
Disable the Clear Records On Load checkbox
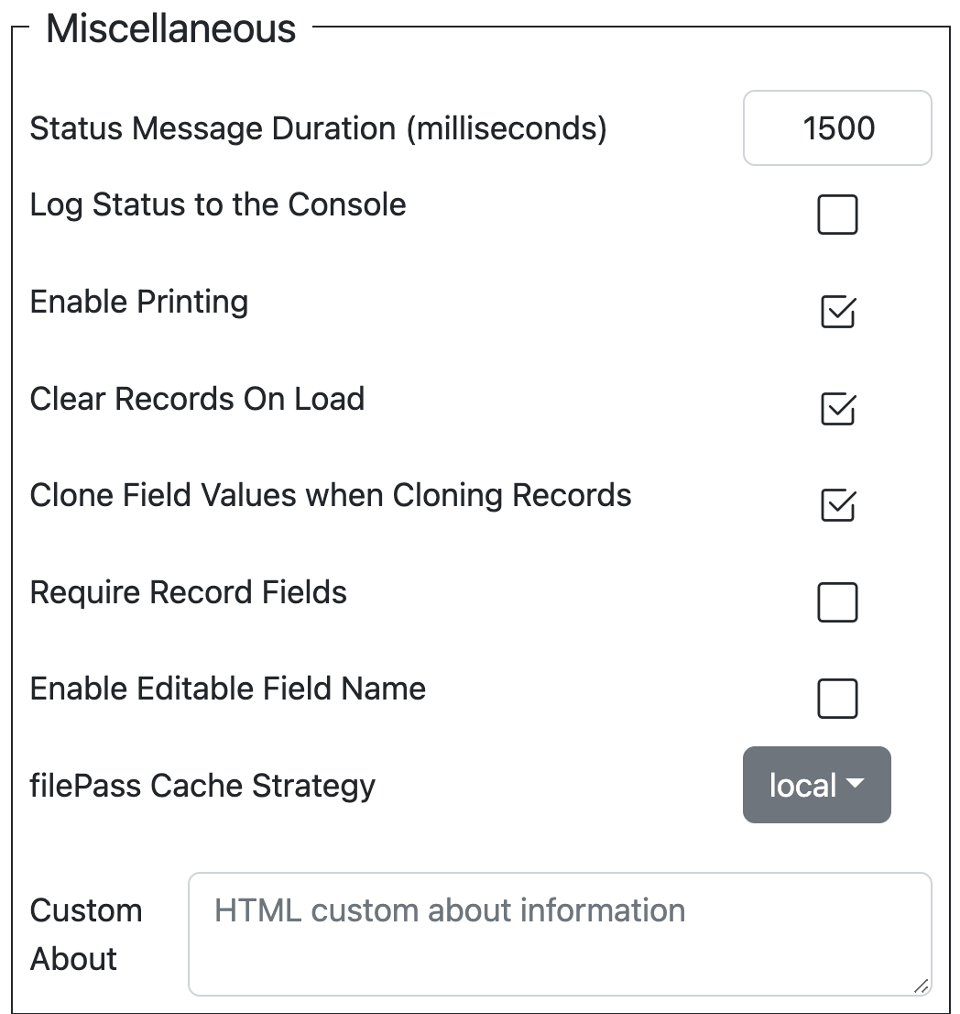pos(838,409)
